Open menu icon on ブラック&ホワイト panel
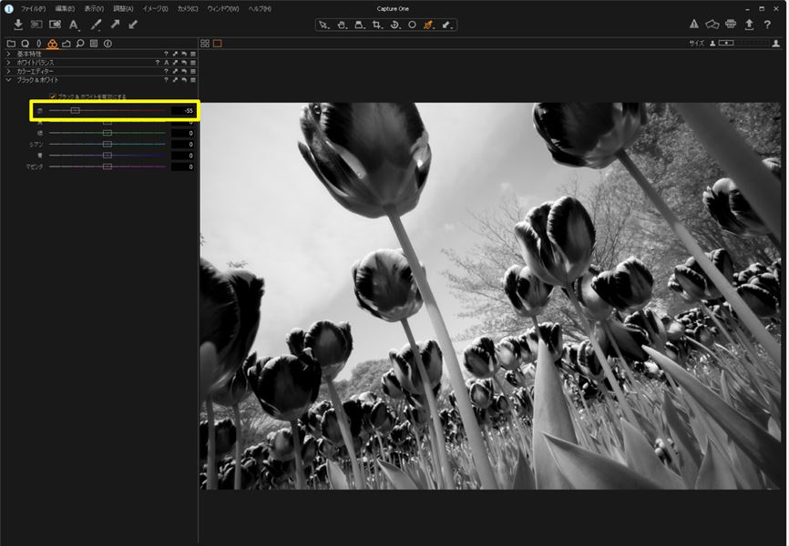This screenshot has height=546, width=789. (x=193, y=80)
